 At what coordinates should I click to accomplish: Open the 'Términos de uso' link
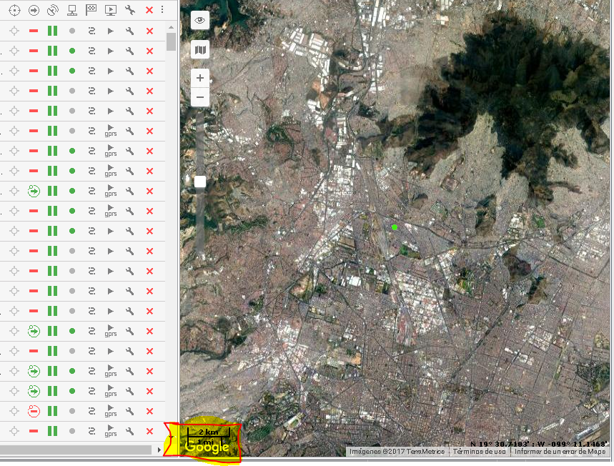pos(479,451)
